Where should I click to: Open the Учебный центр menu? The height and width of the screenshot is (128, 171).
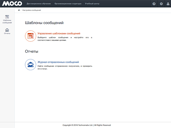click(x=92, y=4)
